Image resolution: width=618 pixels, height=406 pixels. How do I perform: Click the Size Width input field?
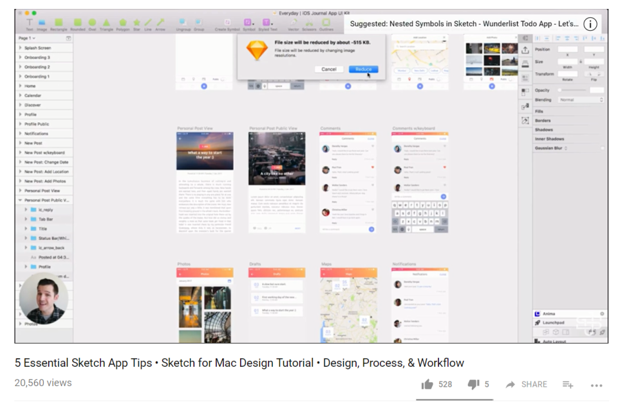[567, 61]
